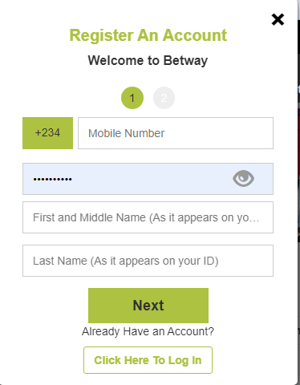Follow Click Here To Log In link

[148, 360]
